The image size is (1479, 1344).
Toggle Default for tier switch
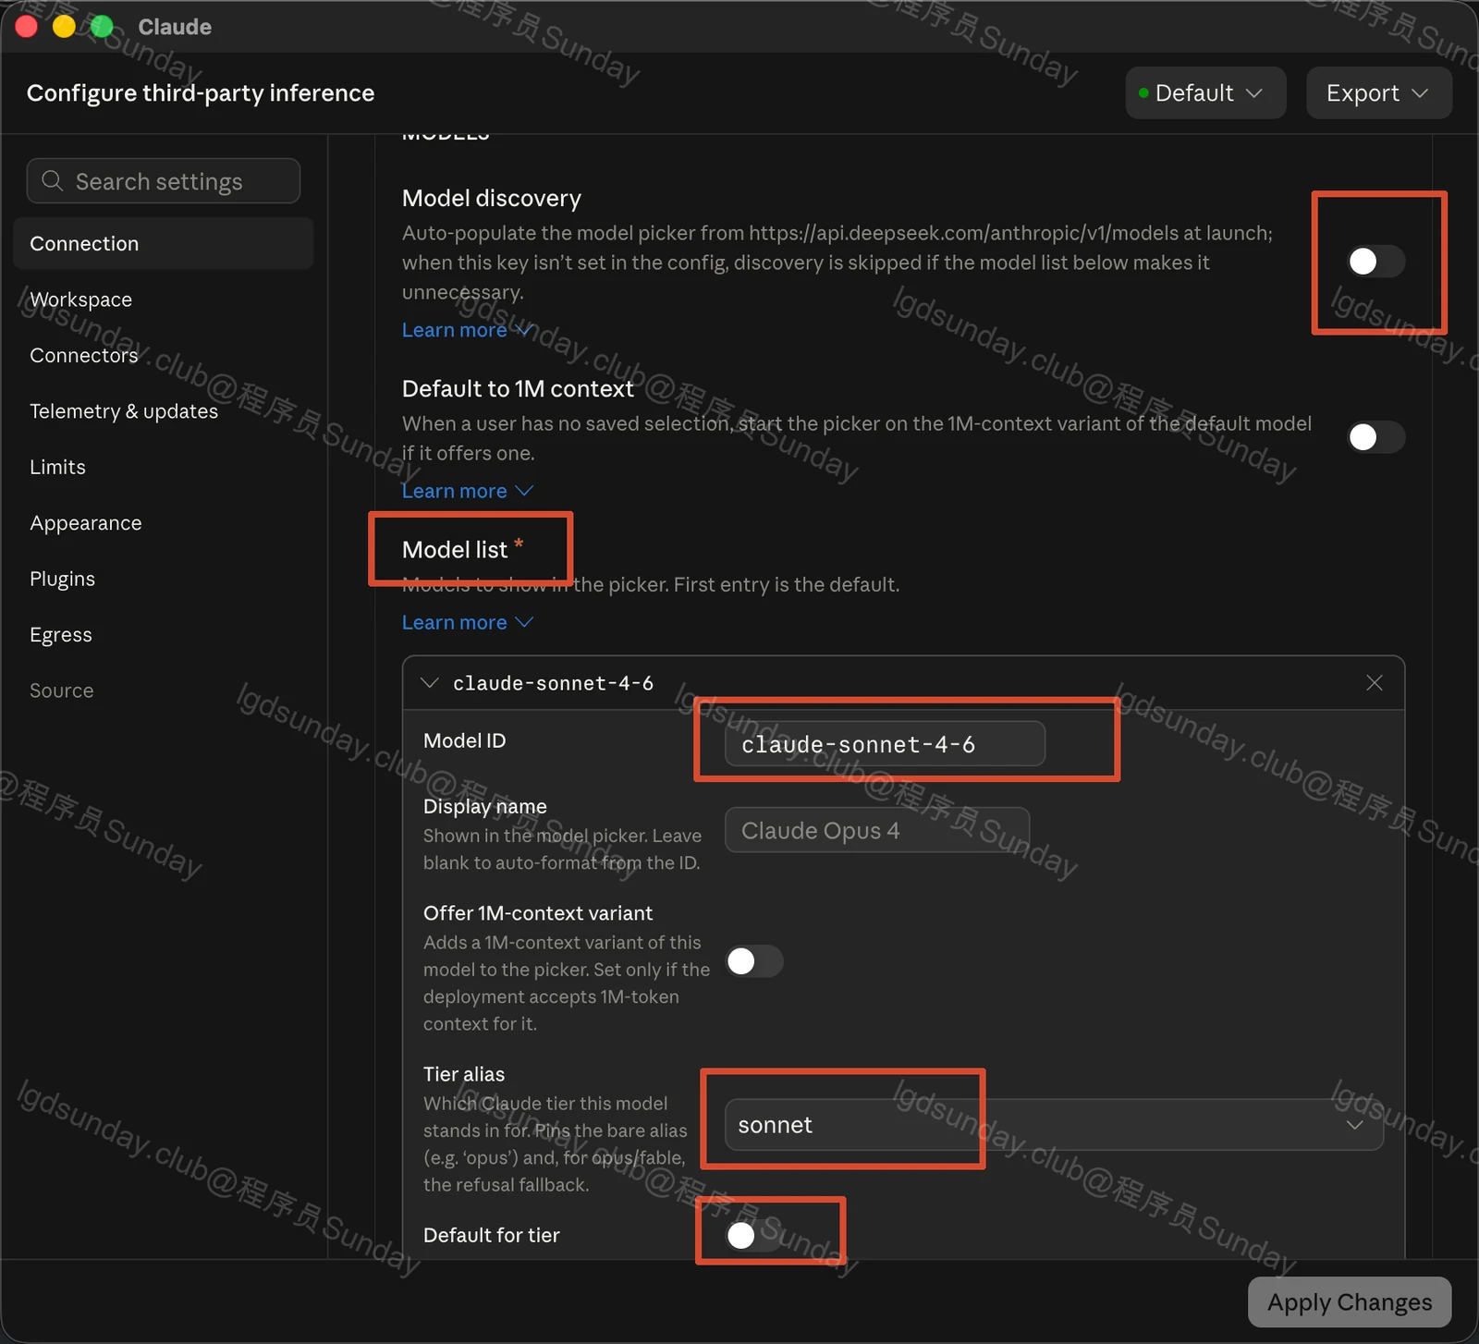[x=754, y=1235]
